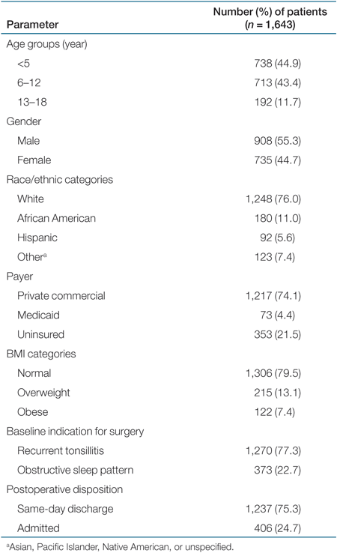Screen dimensions: 337x553
Task: Click the Number (%) of patients header
Action: (270, 18)
